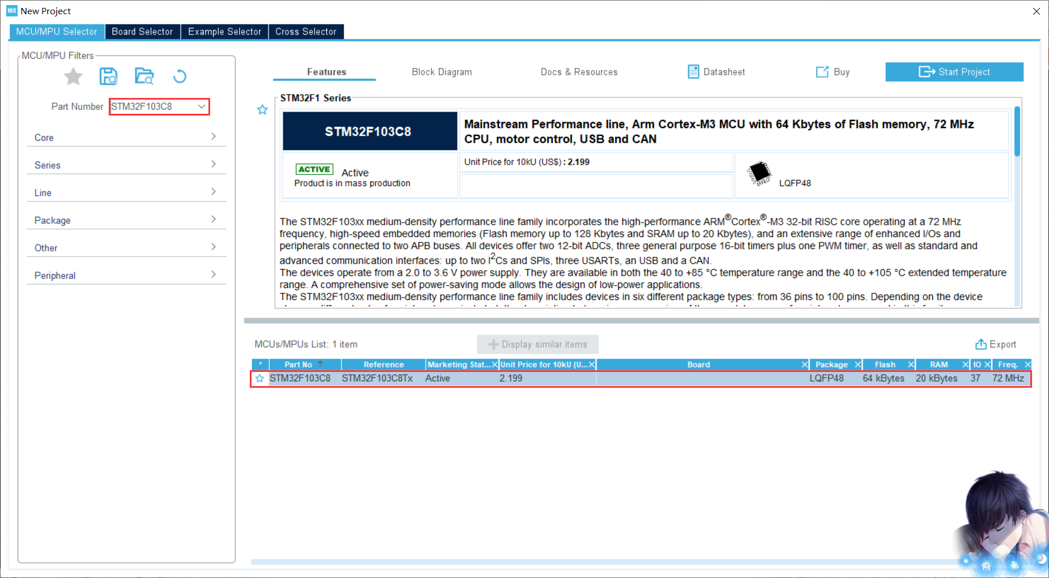The width and height of the screenshot is (1049, 578).
Task: Remove the Freq. column
Action: [x=1027, y=365]
